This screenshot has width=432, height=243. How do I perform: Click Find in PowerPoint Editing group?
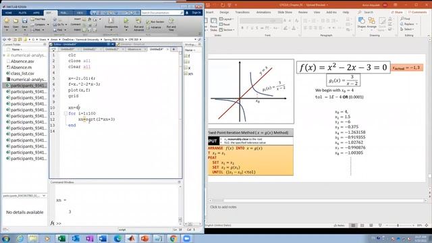point(405,19)
